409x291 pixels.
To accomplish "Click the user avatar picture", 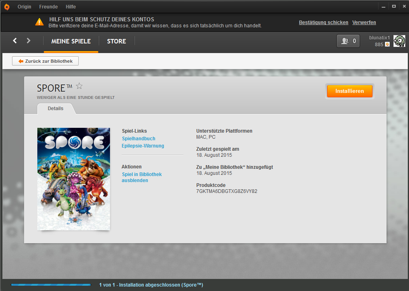I will click(399, 41).
